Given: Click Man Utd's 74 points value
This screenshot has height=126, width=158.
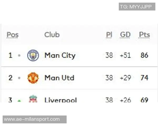Looking at the screenshot, I should point(144,78).
